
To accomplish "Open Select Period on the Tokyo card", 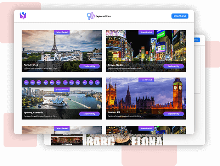I will pos(146,32).
